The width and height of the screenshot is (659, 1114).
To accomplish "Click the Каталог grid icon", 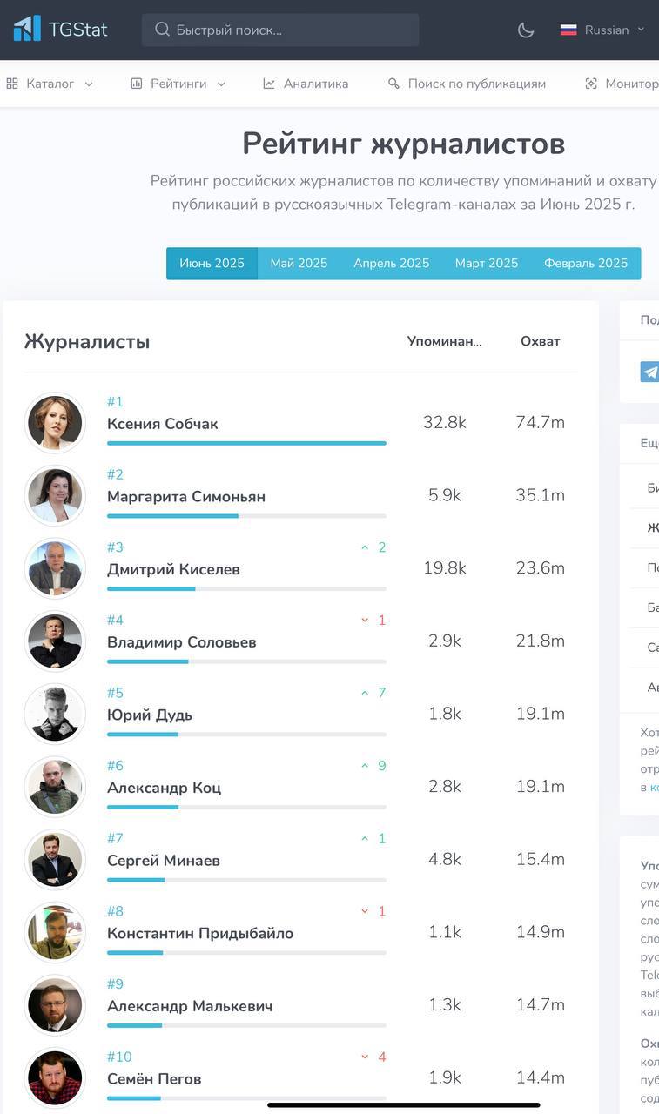I will coord(12,84).
